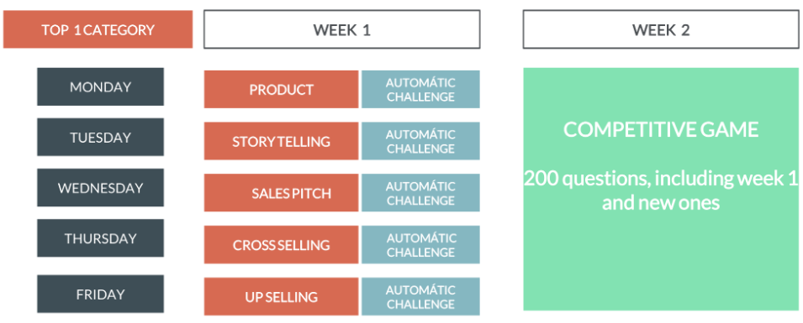
Task: Select the FRIDAY block
Action: (100, 294)
